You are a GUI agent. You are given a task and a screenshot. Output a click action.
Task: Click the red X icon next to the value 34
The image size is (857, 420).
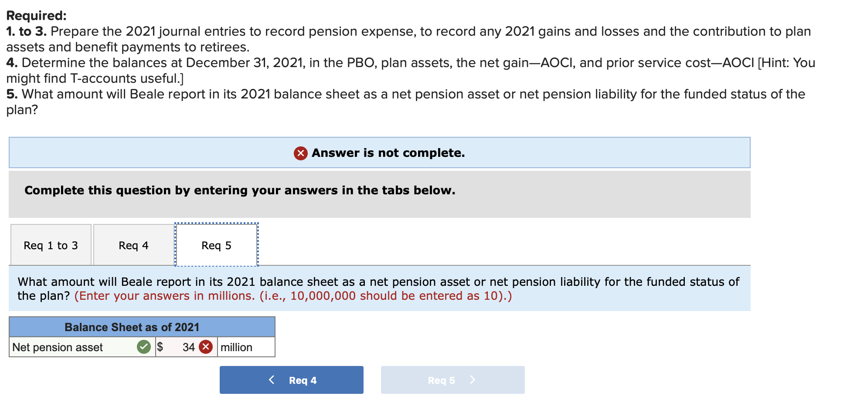pyautogui.click(x=205, y=347)
